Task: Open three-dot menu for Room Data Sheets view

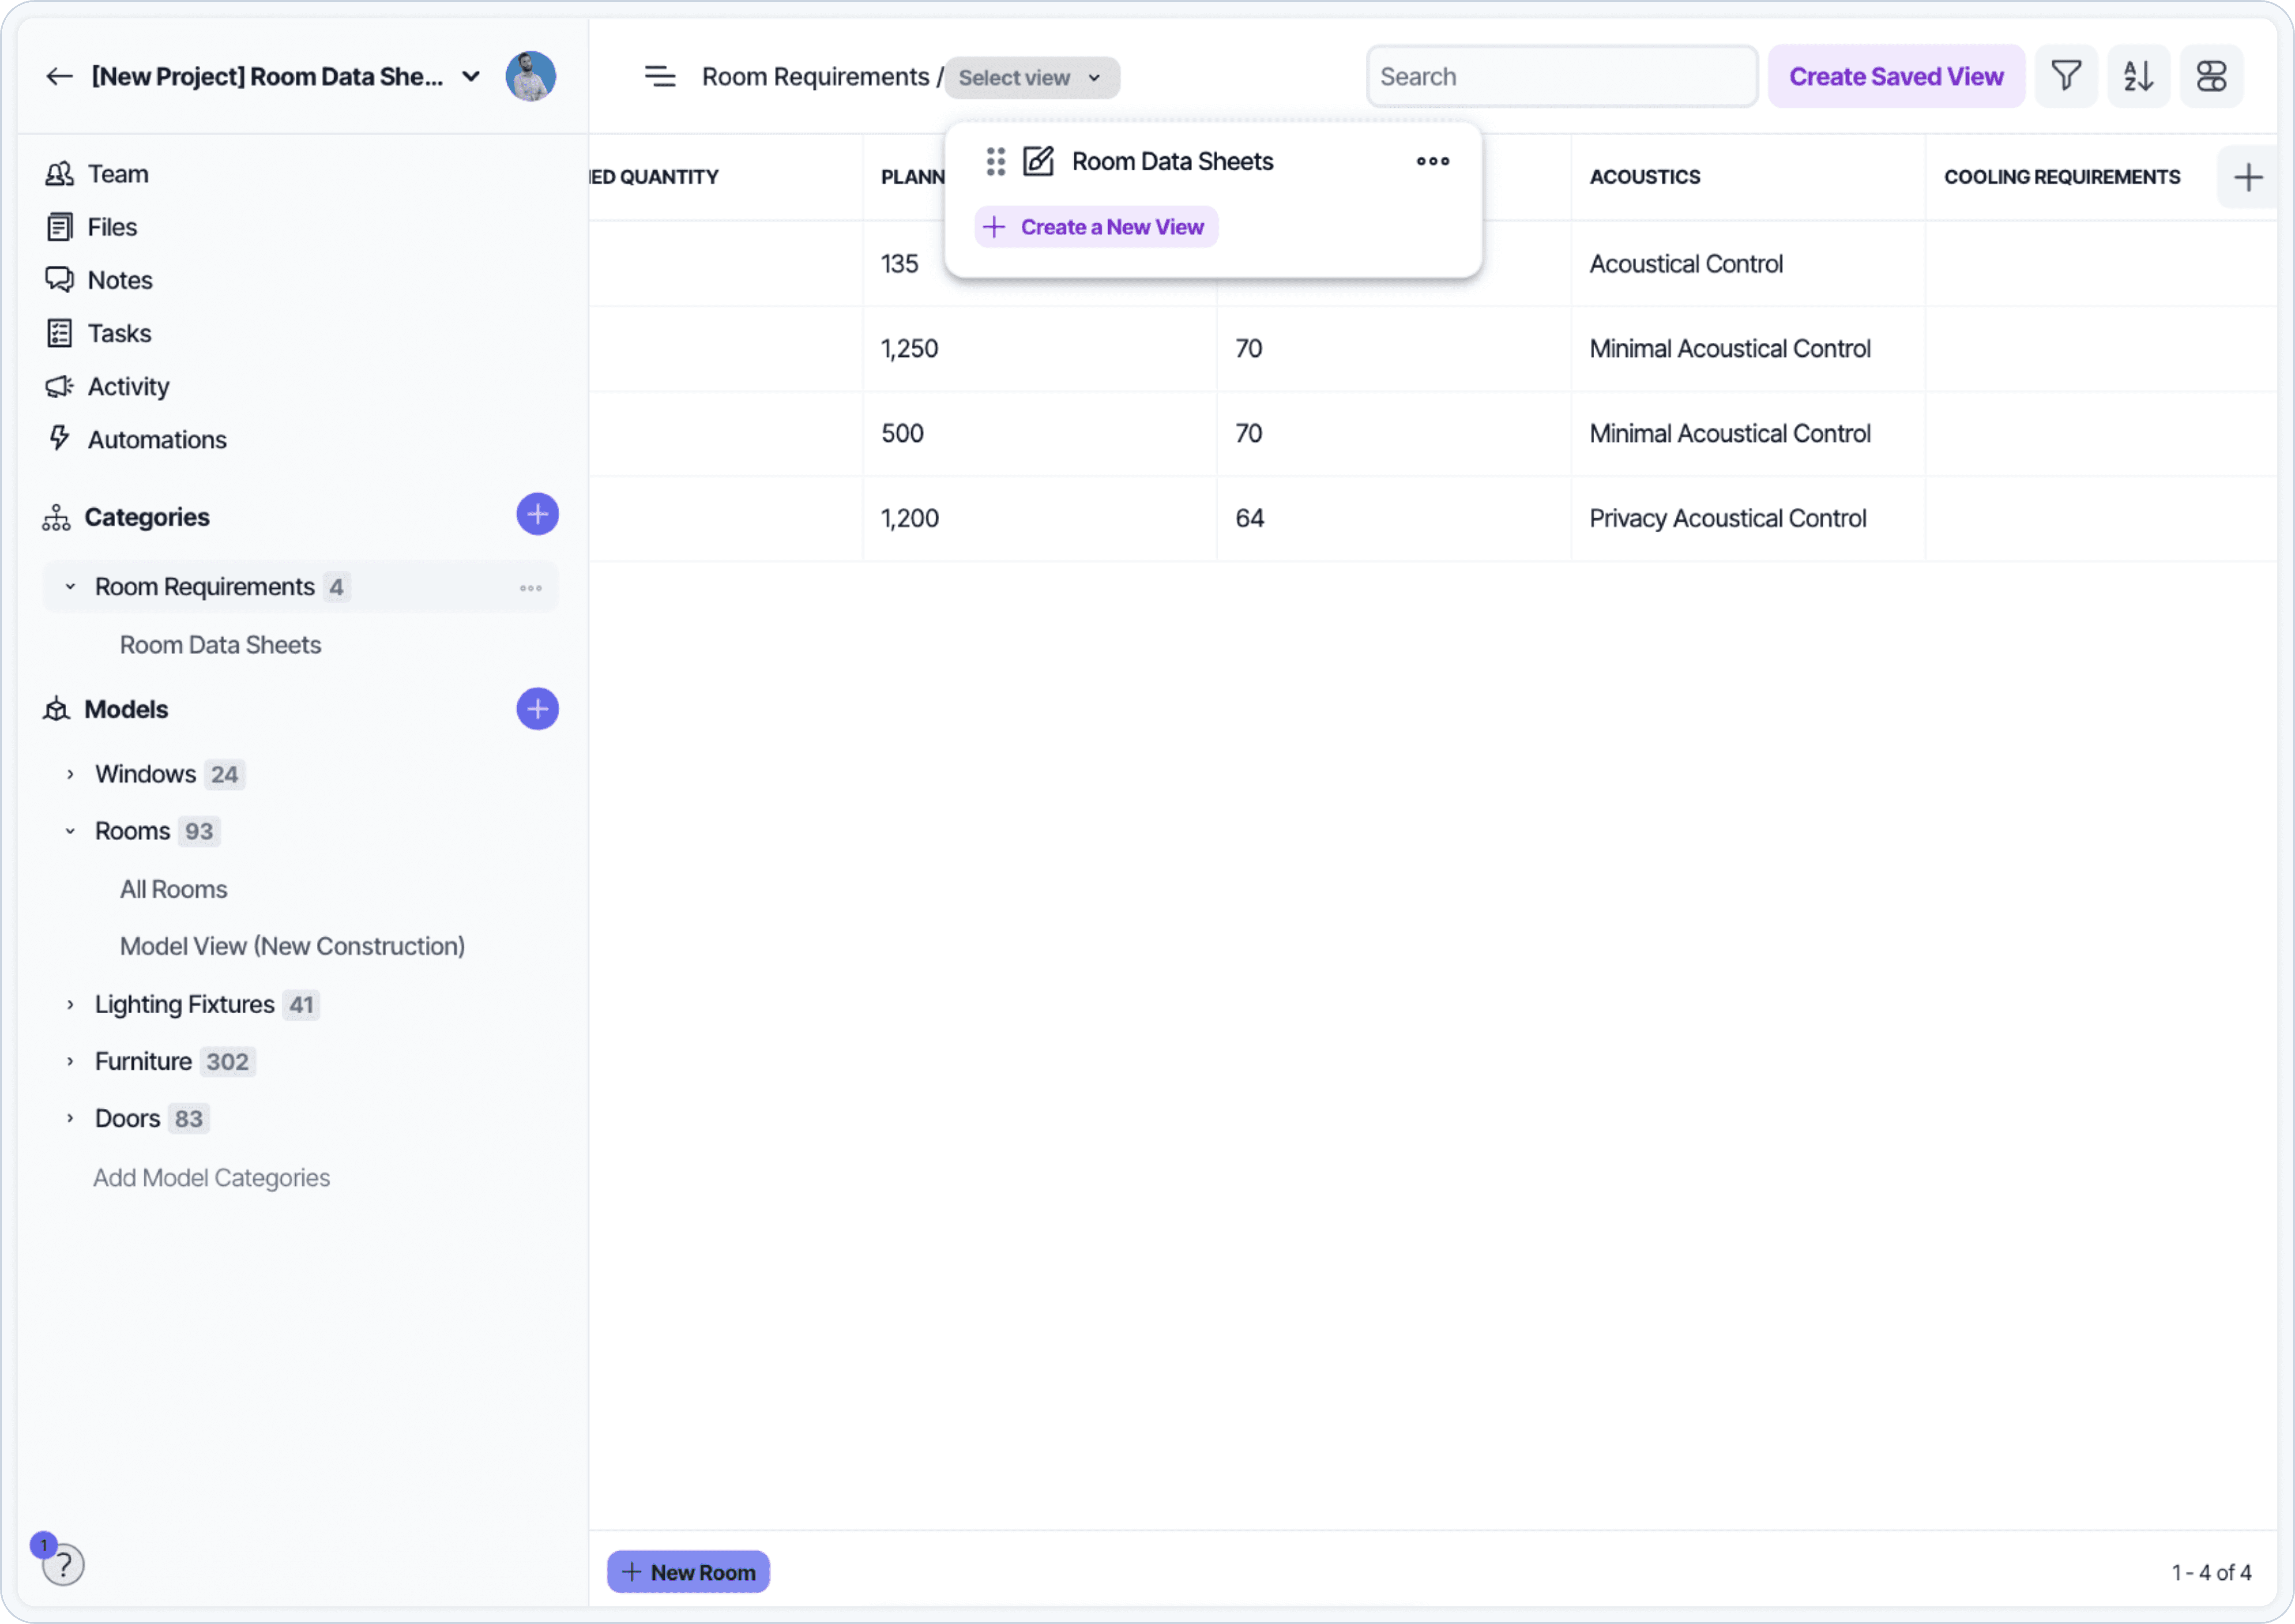Action: pos(1432,161)
